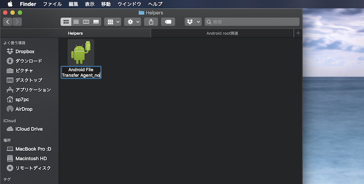Switch to column view mode

[x=86, y=22]
